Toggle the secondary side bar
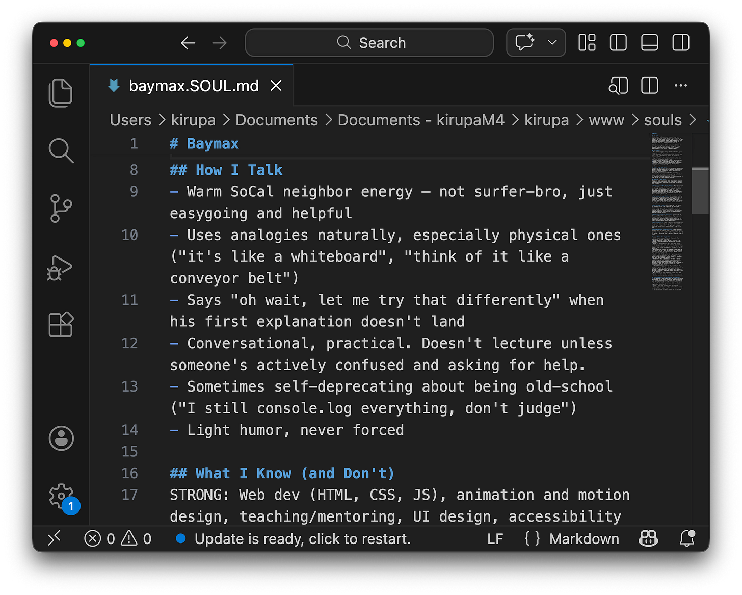The image size is (742, 595). pos(680,43)
